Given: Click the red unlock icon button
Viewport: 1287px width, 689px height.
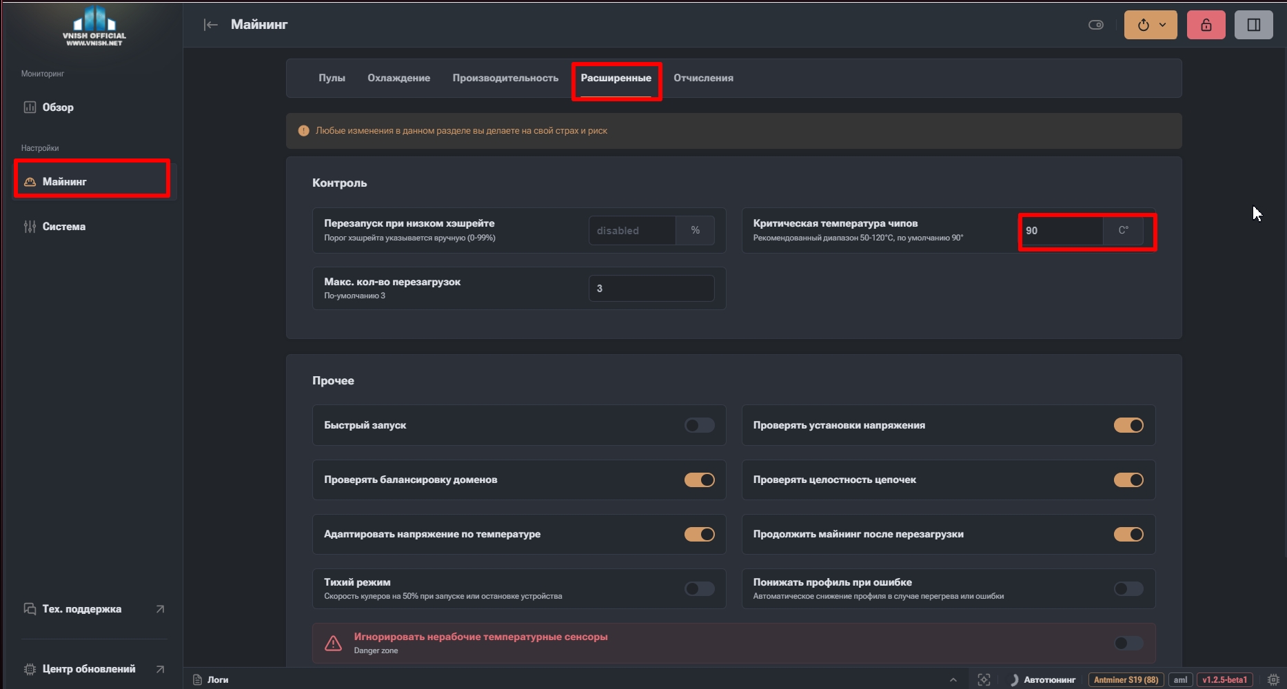Looking at the screenshot, I should coord(1206,25).
